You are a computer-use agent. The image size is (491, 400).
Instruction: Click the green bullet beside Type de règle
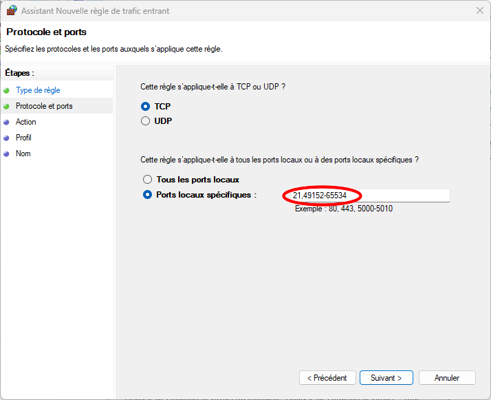7,90
